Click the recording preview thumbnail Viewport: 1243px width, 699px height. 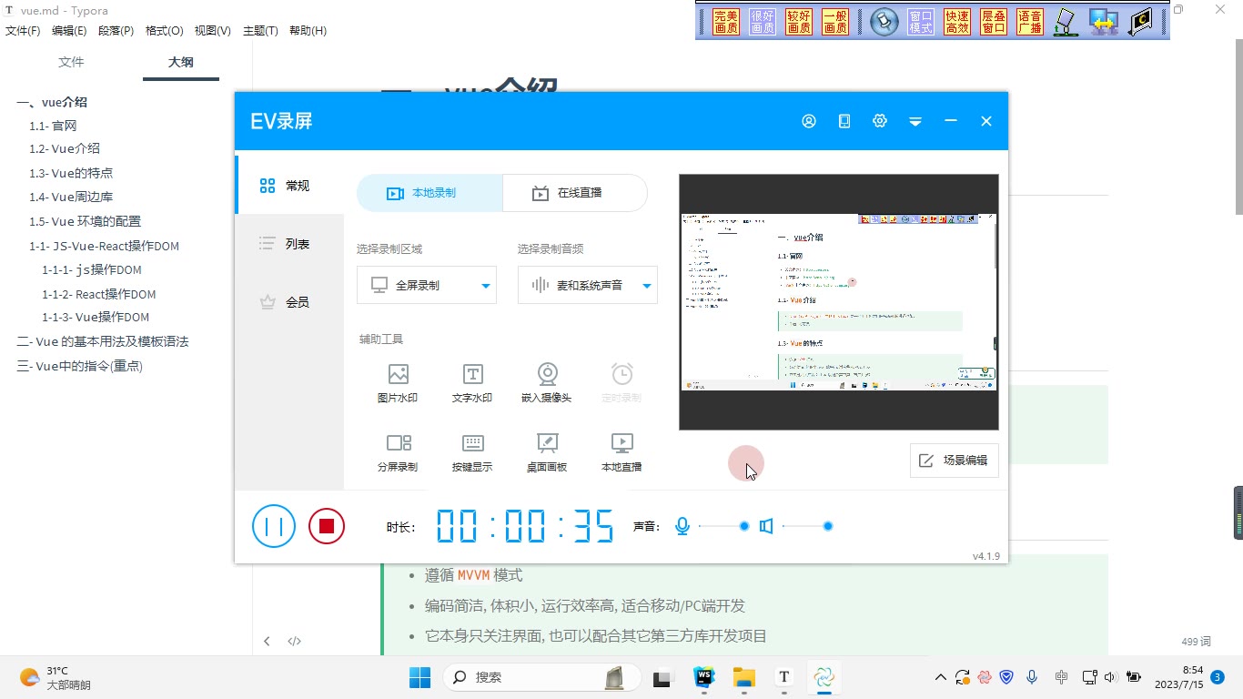coord(839,302)
